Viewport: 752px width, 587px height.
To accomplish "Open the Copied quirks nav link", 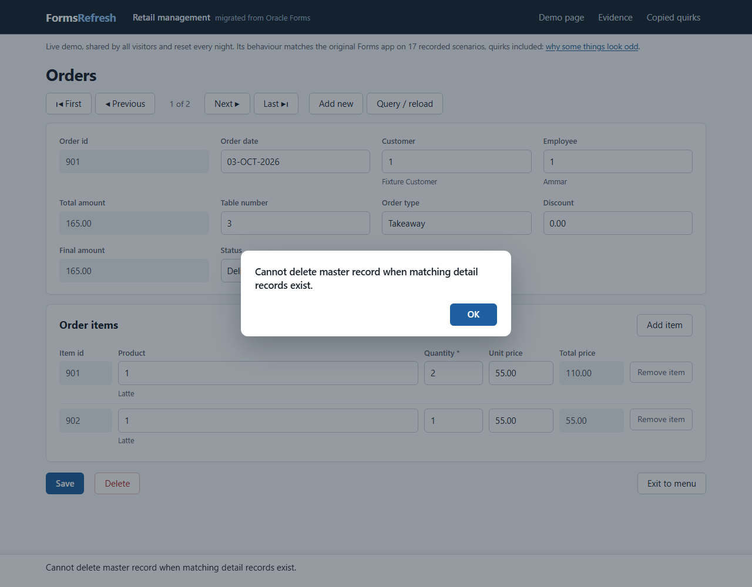I will click(673, 18).
